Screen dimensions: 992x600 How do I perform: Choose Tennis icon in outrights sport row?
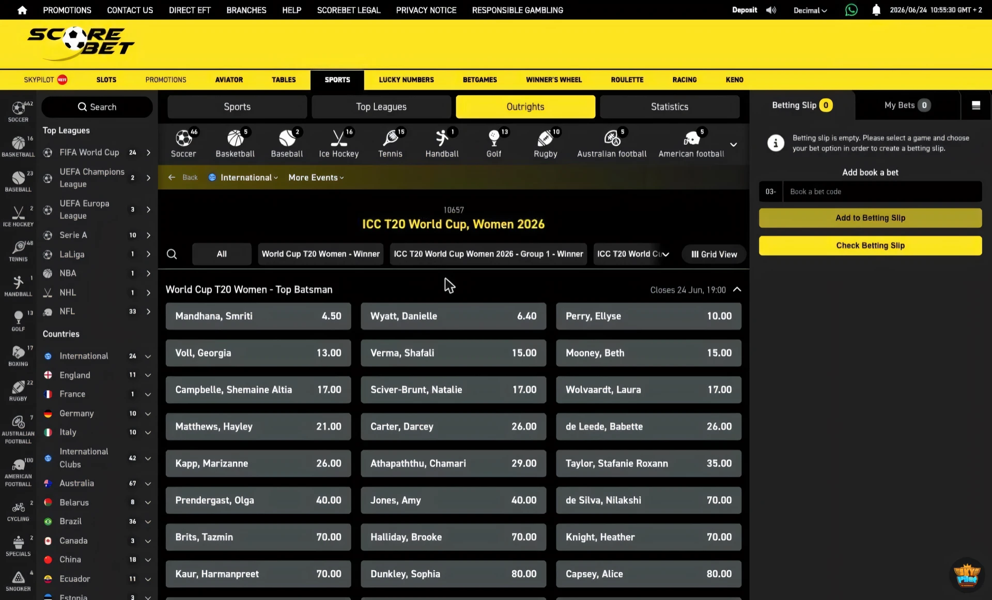[390, 143]
